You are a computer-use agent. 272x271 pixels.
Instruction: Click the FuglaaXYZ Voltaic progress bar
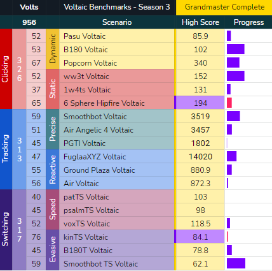click(231, 156)
